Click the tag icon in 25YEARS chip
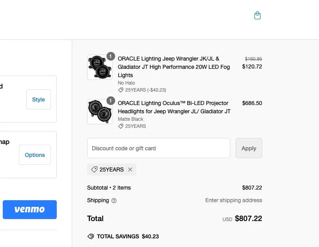 94,170
